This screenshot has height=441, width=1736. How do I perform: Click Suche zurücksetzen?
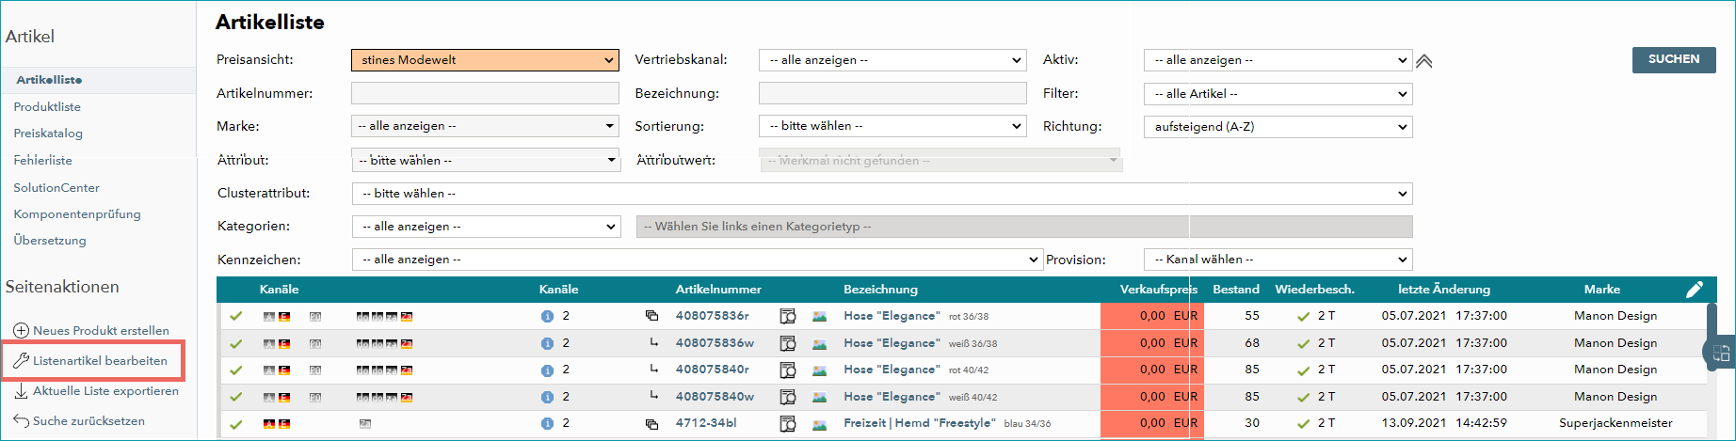[79, 421]
